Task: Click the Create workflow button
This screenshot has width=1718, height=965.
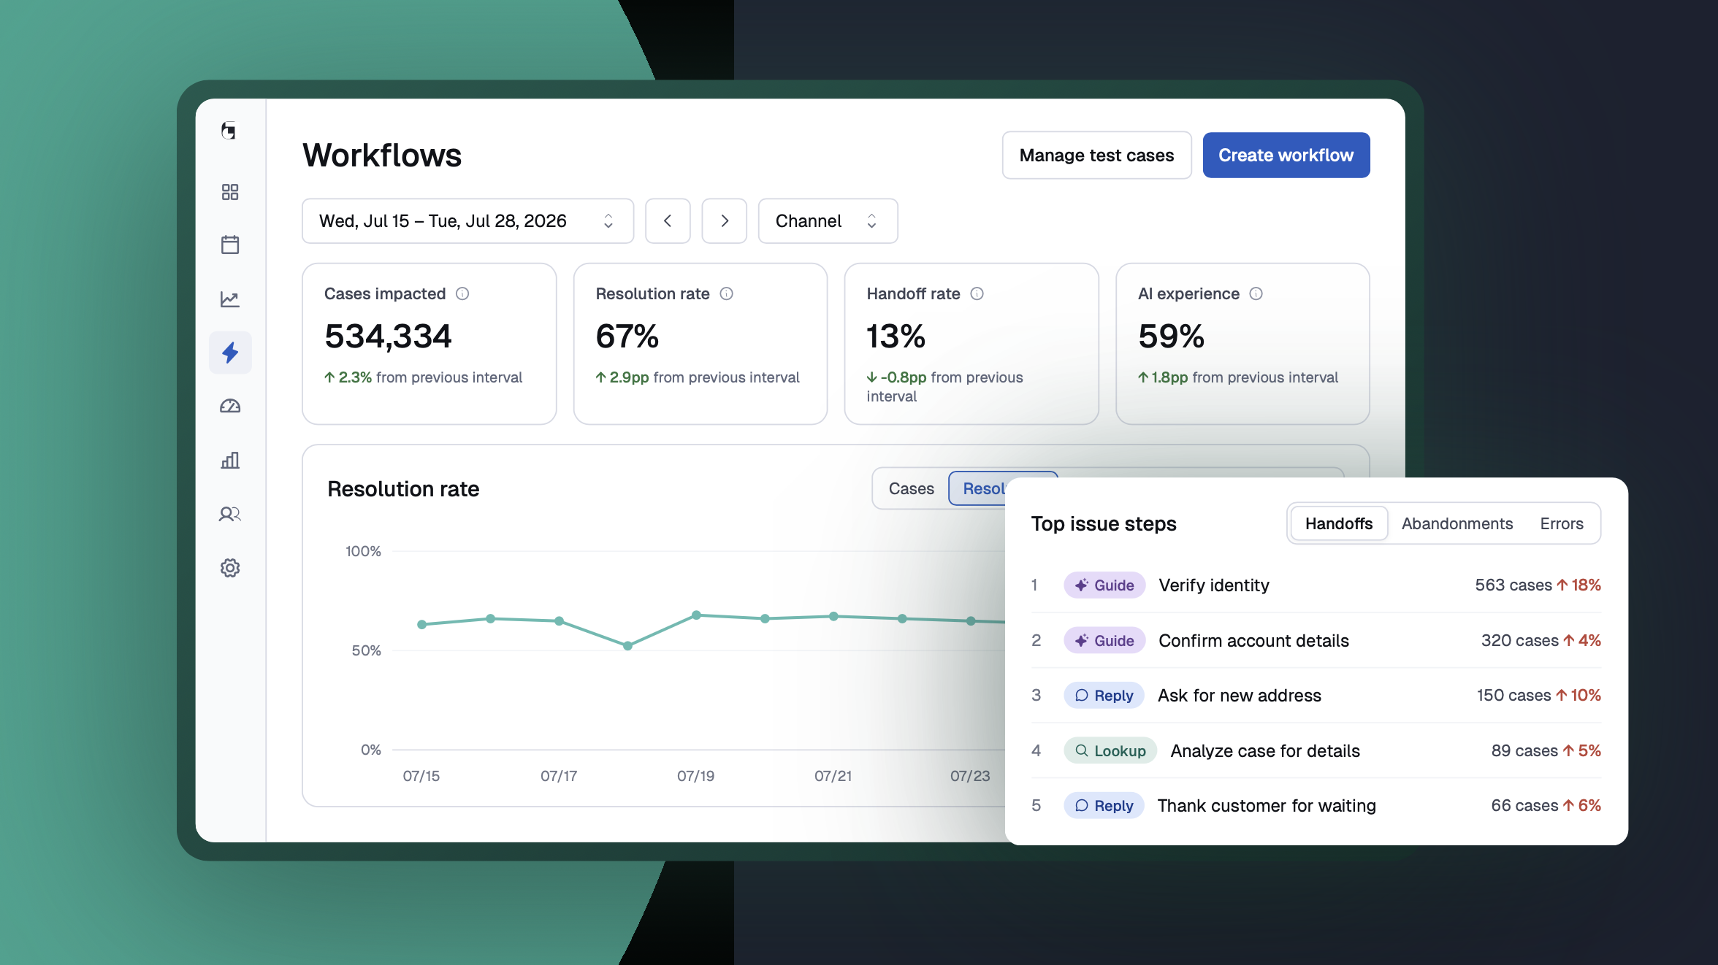Action: (1286, 155)
